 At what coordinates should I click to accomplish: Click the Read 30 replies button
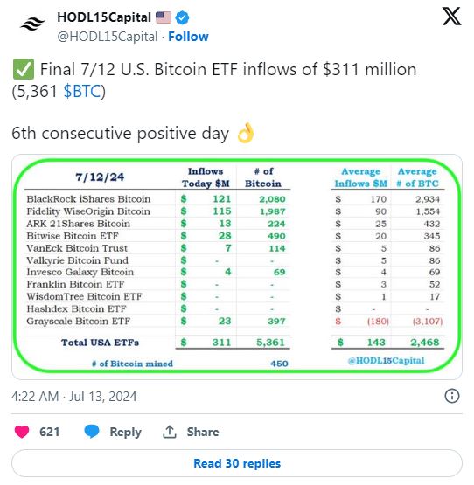[x=237, y=463]
